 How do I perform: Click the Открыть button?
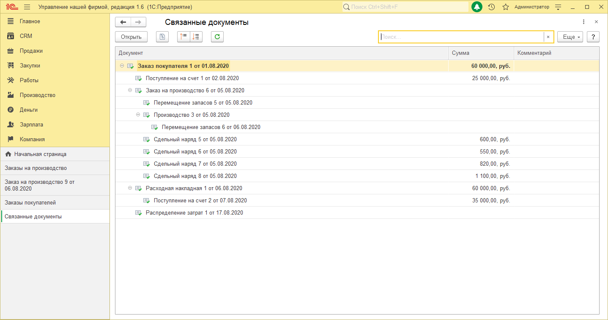tap(131, 37)
